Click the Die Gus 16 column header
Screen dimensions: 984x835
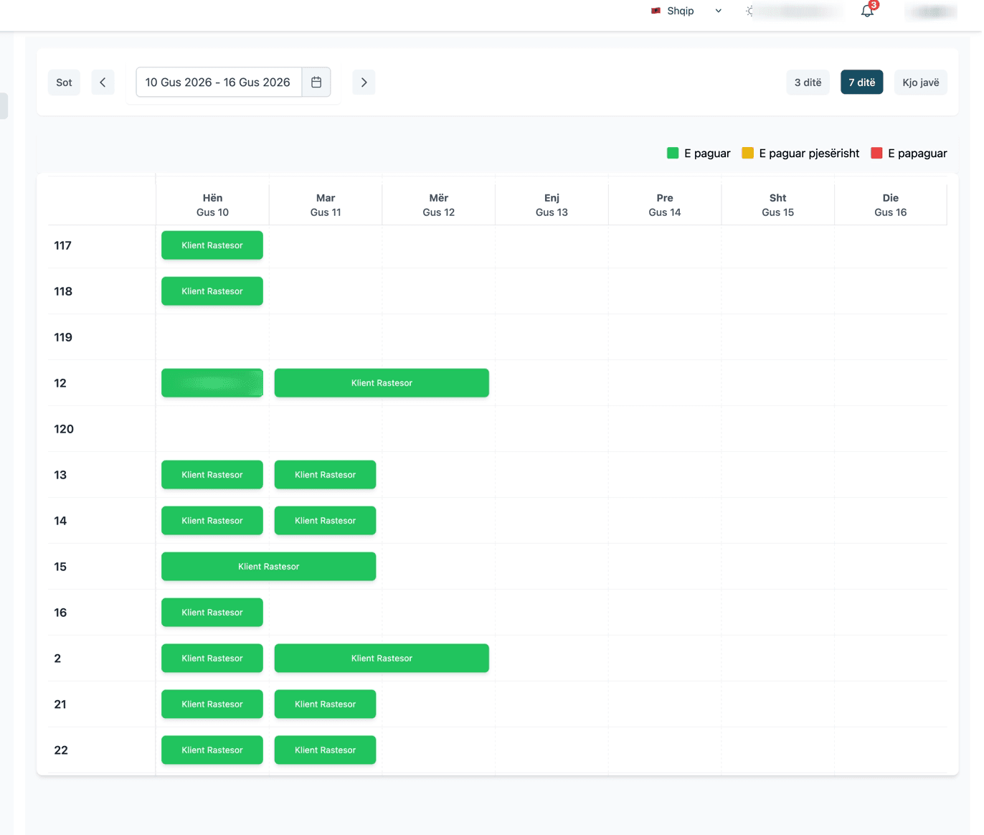point(890,205)
